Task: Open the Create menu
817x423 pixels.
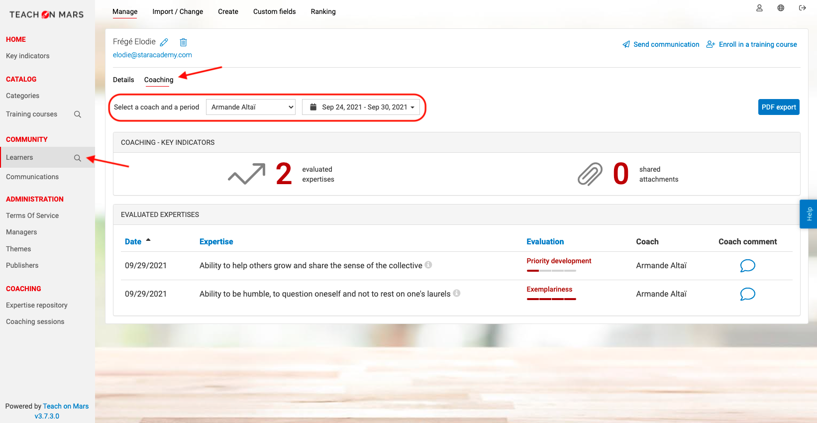Action: (228, 11)
